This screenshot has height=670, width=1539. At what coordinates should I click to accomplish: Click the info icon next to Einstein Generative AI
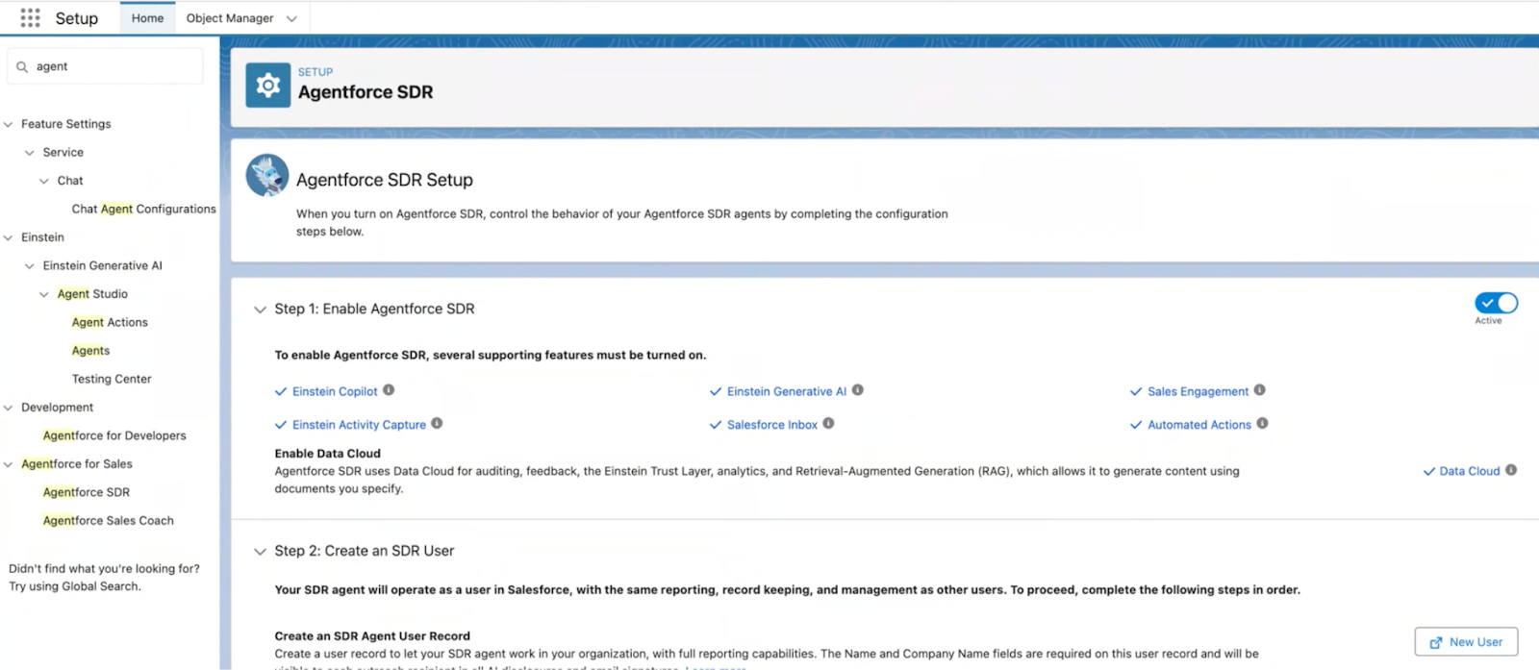pos(858,390)
